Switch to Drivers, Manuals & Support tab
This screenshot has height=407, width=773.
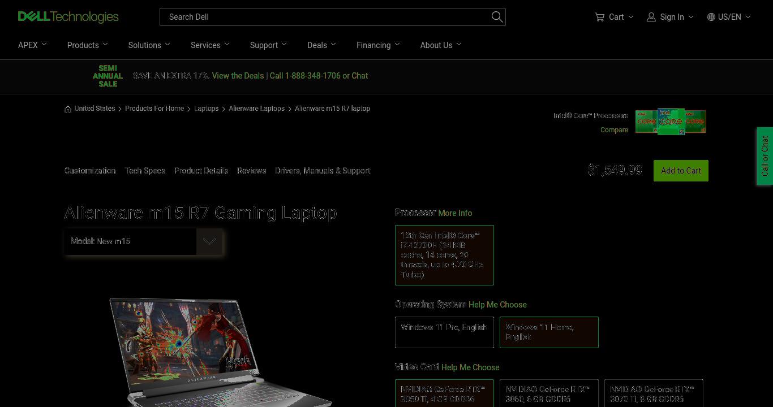(323, 171)
